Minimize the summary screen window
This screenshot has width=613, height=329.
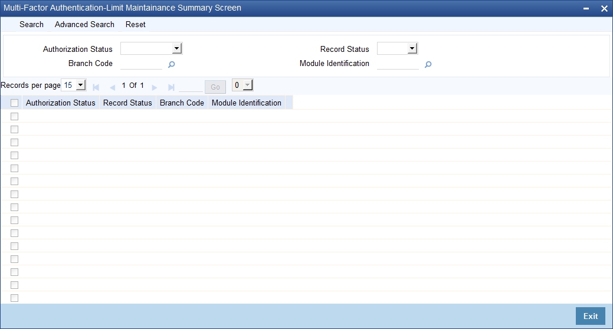click(x=586, y=8)
